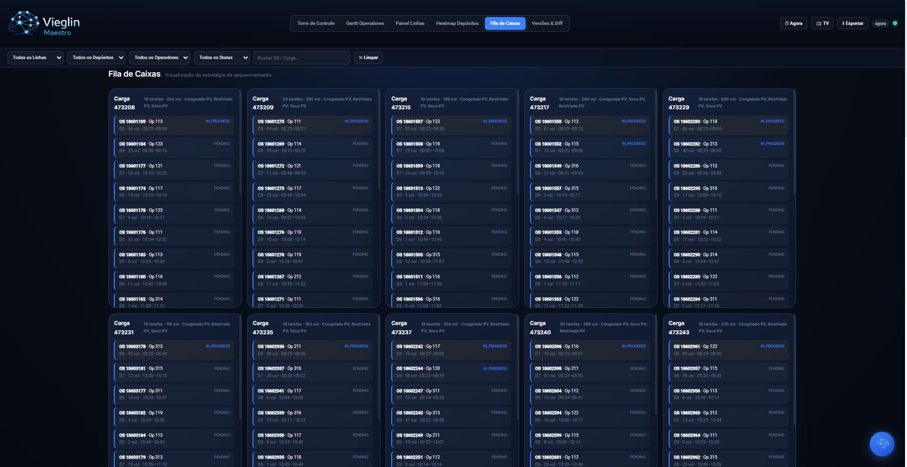Image resolution: width=907 pixels, height=467 pixels.
Task: Expand the Todos os Depósitos filter
Action: tap(96, 58)
